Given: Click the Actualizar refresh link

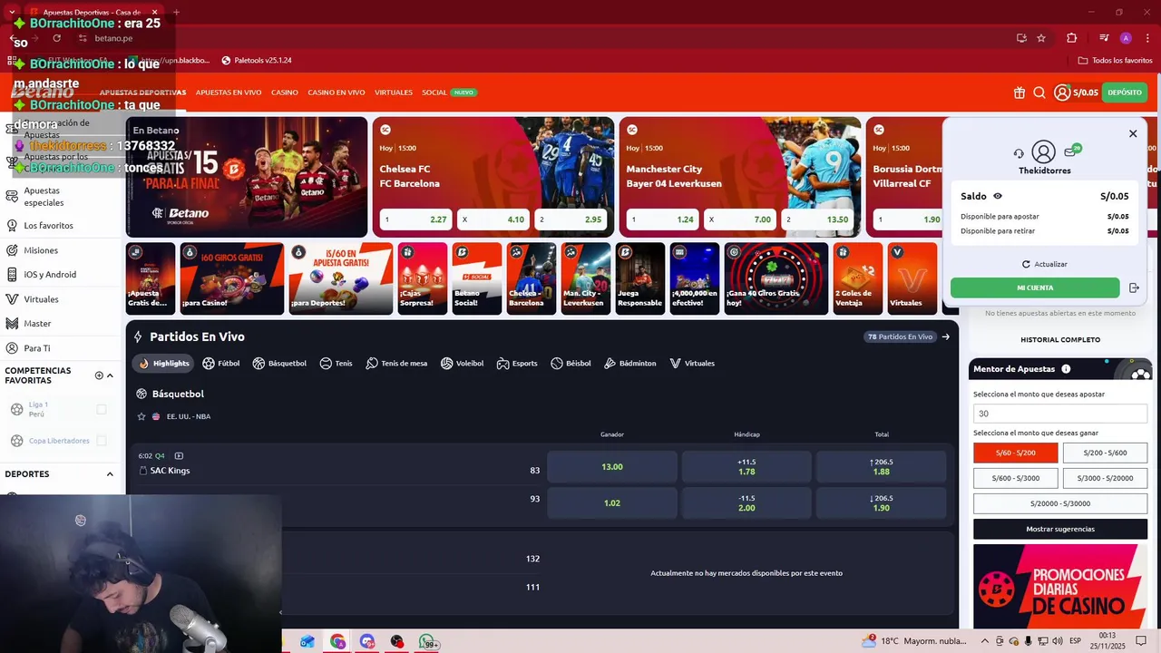Looking at the screenshot, I should (1044, 264).
